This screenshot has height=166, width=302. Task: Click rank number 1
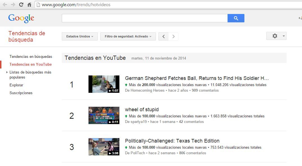[72, 84]
